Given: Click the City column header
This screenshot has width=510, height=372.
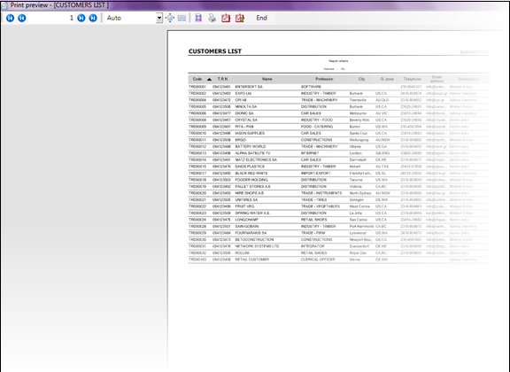Looking at the screenshot, I should [361, 79].
